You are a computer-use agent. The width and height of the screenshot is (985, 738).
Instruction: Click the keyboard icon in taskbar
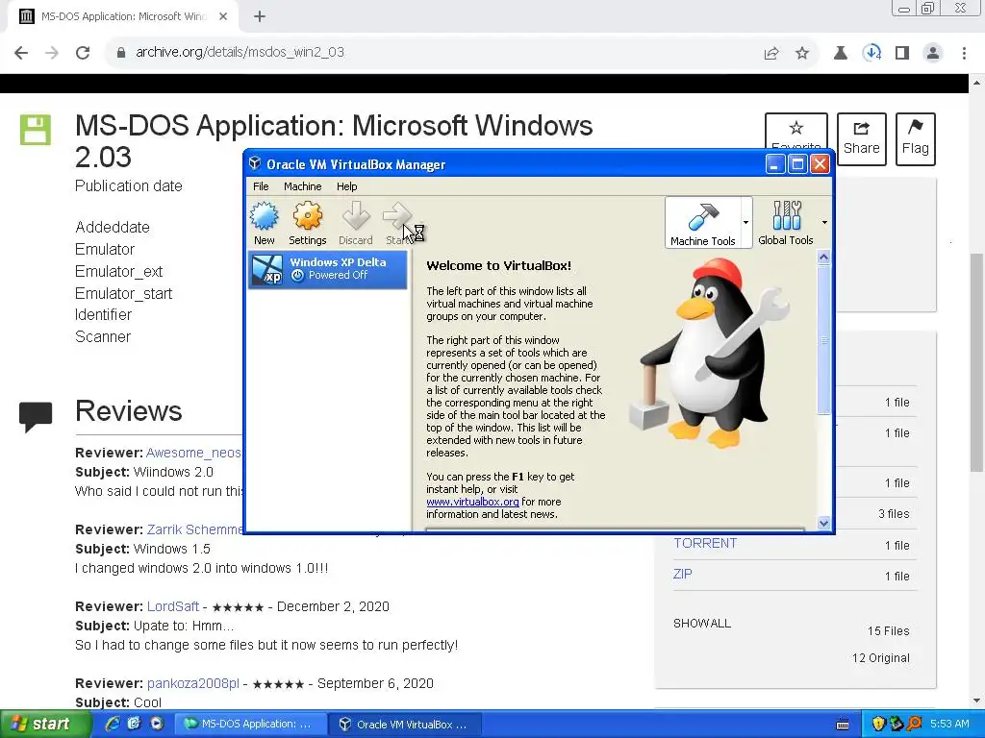[843, 725]
